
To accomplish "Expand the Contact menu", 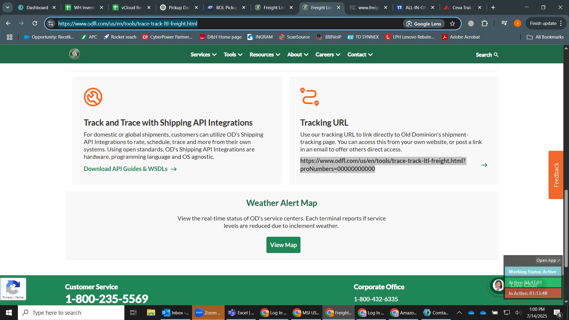I will point(360,55).
